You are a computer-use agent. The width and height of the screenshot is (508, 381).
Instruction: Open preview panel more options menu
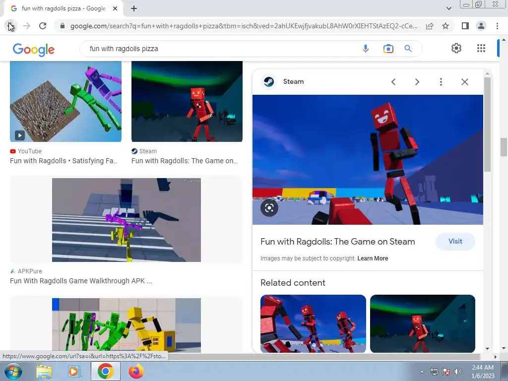click(441, 82)
